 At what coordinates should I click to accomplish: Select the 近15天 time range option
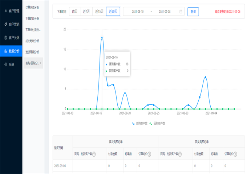click(x=99, y=12)
